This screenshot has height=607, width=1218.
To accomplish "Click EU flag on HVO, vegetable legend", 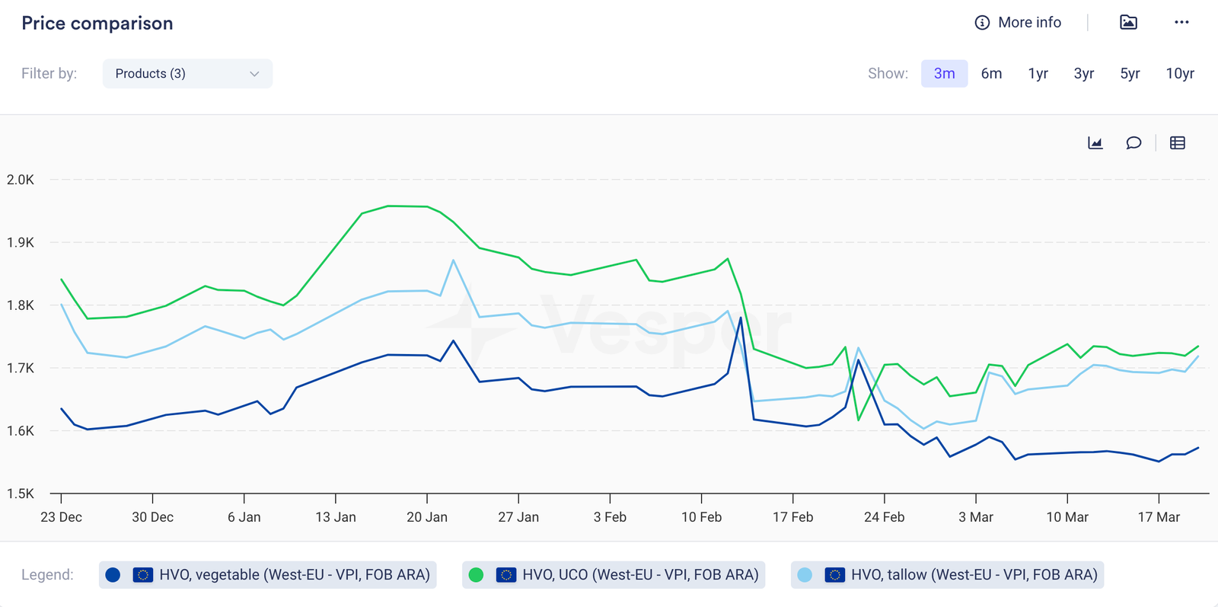I will 142,575.
